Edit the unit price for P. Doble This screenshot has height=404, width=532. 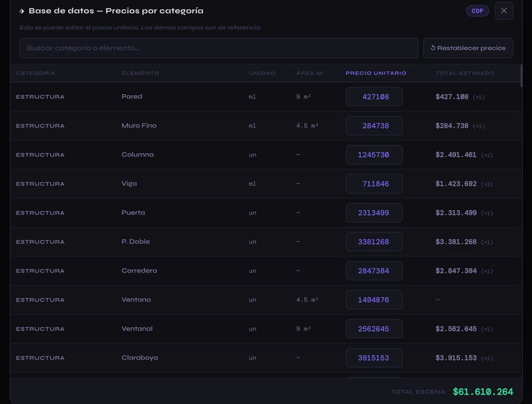(374, 242)
